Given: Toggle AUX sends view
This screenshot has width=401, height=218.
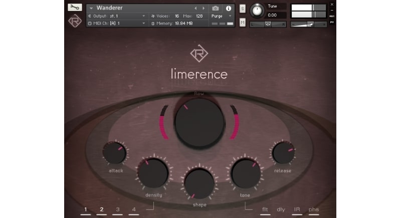Looking at the screenshot, I should pos(332,16).
